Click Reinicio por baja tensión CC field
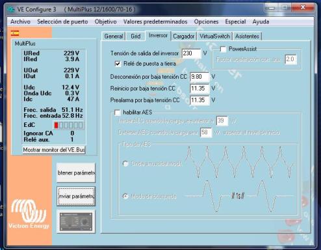The width and height of the screenshot is (321, 250). (x=199, y=89)
